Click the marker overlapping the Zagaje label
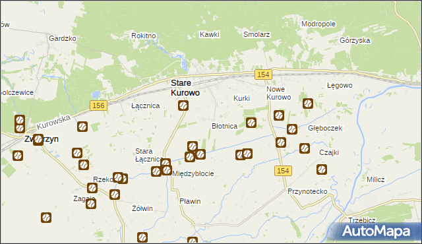Viewport: 422px width, 244px height. click(x=91, y=204)
